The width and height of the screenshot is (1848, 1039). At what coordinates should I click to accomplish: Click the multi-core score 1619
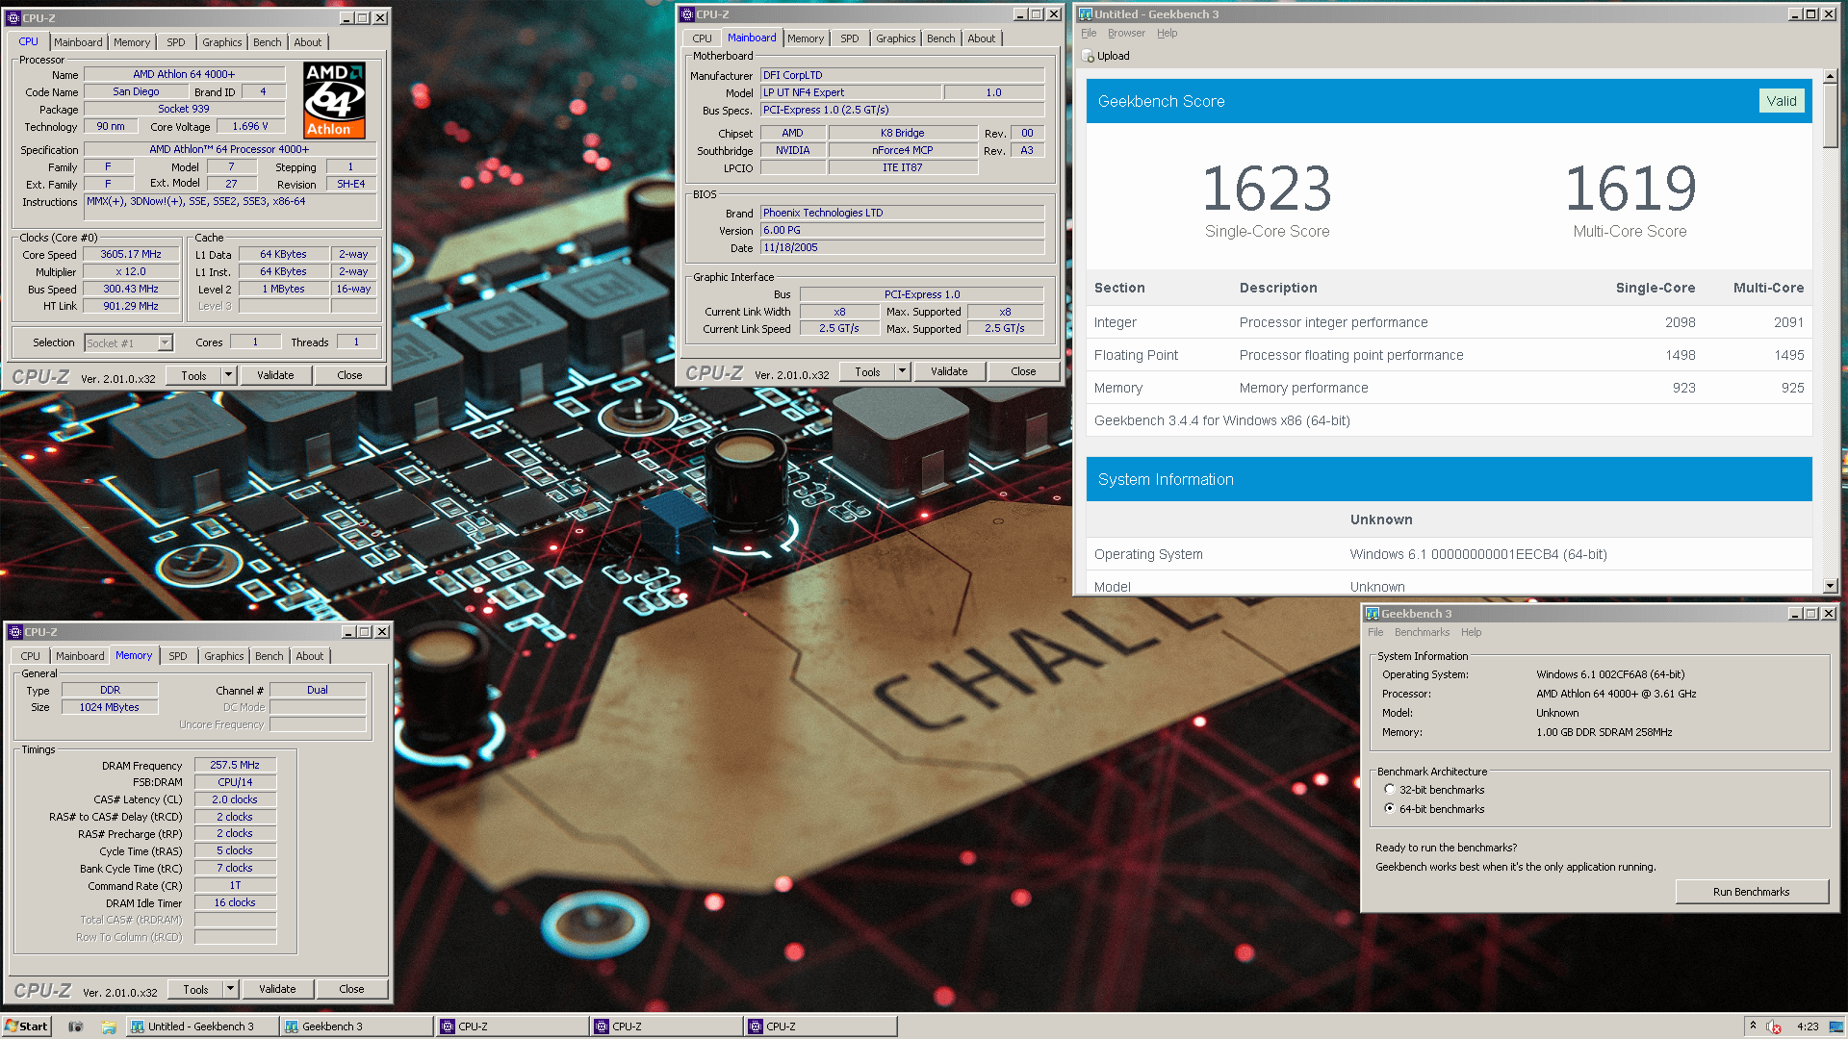[x=1630, y=189]
